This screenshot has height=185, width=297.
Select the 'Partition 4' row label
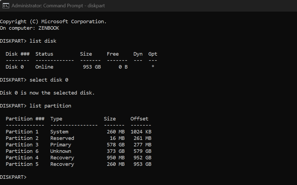pos(22,157)
